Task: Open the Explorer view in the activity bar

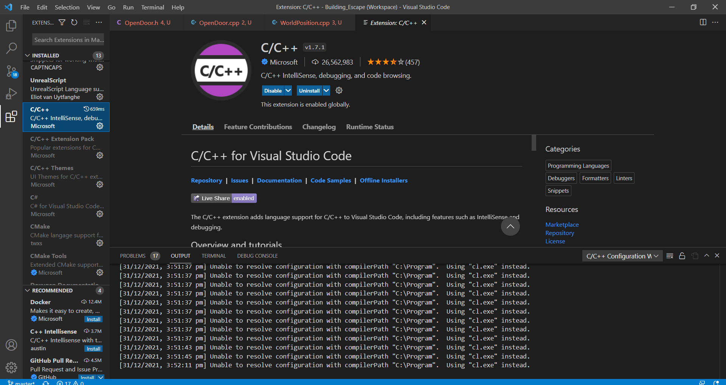Action: click(x=11, y=26)
